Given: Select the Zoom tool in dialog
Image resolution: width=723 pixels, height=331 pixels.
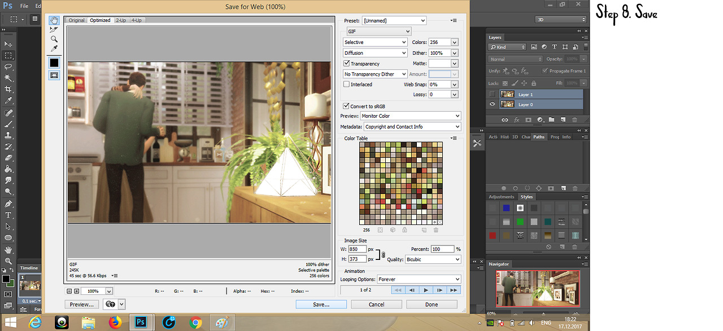Looking at the screenshot, I should tap(54, 39).
